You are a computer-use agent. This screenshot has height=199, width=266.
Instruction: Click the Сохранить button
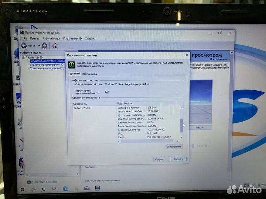(x=161, y=159)
